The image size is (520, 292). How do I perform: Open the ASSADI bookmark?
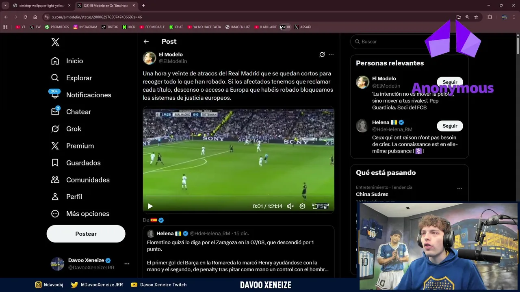[x=303, y=27]
